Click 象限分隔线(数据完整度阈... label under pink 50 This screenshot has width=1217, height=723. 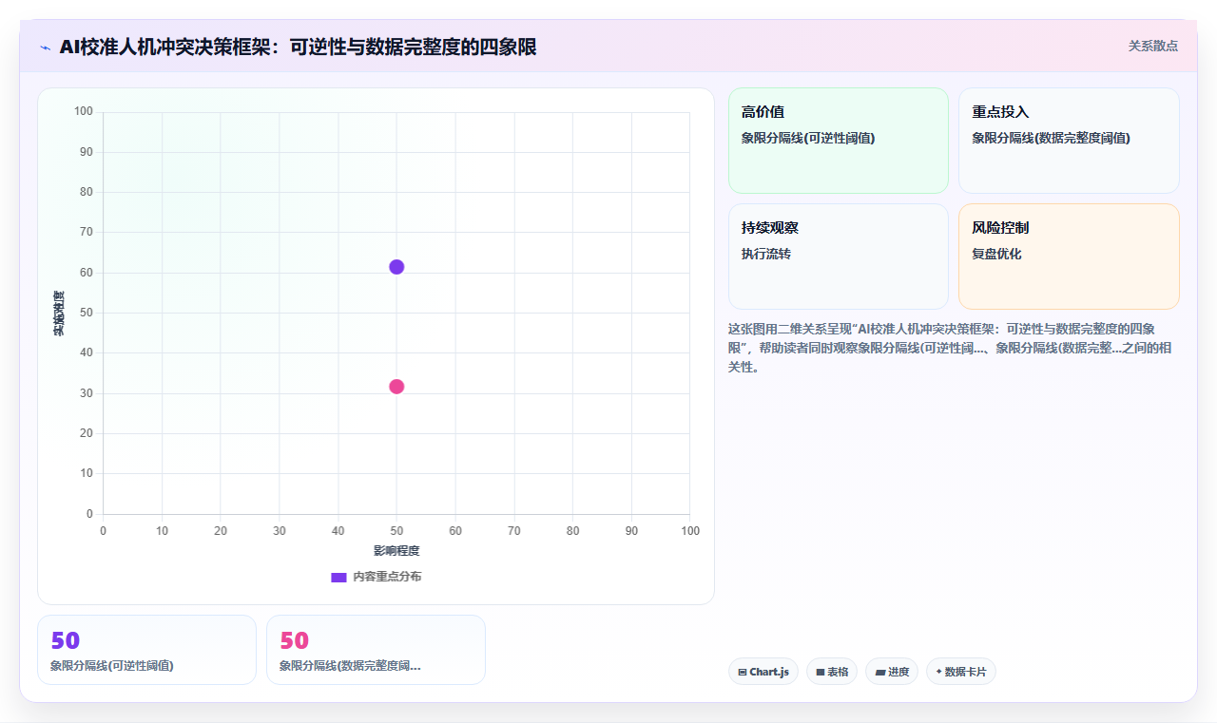pyautogui.click(x=350, y=666)
